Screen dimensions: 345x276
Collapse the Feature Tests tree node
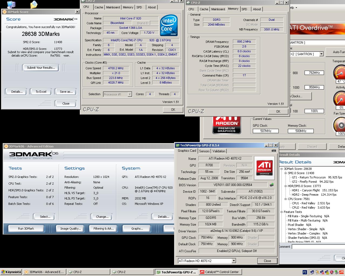pyautogui.click(x=281, y=212)
